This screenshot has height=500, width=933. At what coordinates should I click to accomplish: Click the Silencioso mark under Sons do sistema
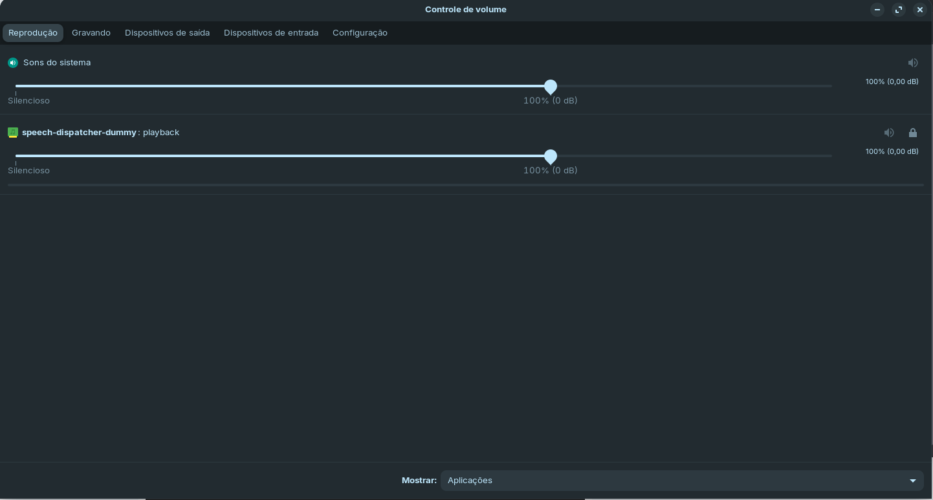[28, 101]
